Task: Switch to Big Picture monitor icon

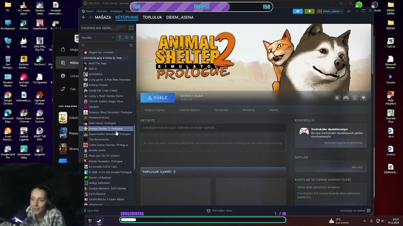Action: pos(349,11)
